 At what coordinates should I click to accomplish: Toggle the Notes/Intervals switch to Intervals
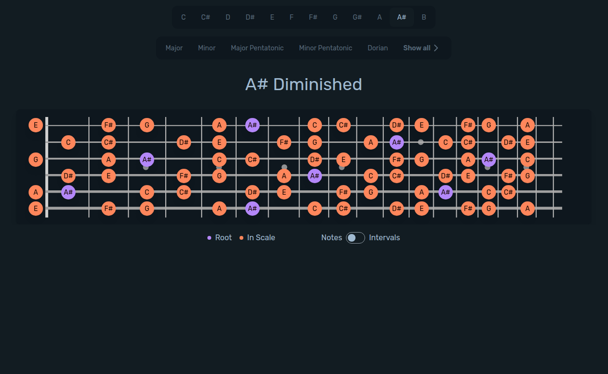pyautogui.click(x=355, y=237)
